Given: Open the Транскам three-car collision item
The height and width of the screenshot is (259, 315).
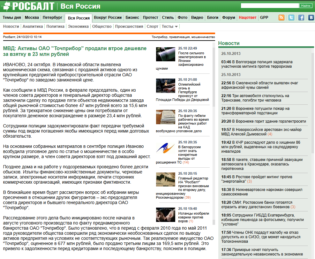Looking at the screenshot, I should 255,98.
